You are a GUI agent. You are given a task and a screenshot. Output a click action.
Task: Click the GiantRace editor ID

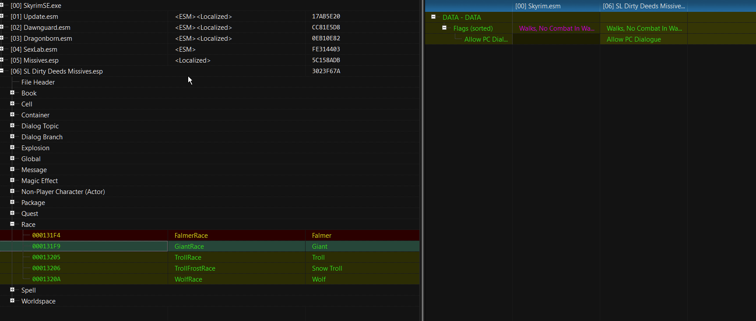tap(189, 247)
